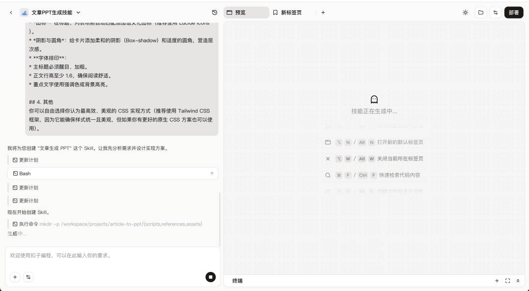Open chat options sliders icon
The width and height of the screenshot is (529, 291).
coord(28,277)
